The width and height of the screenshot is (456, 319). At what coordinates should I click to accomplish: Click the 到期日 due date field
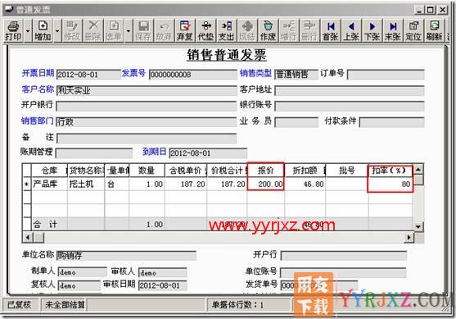(x=208, y=153)
